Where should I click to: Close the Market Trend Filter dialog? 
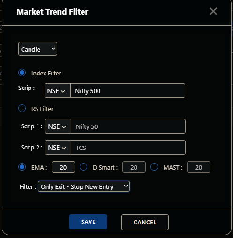coord(213,11)
